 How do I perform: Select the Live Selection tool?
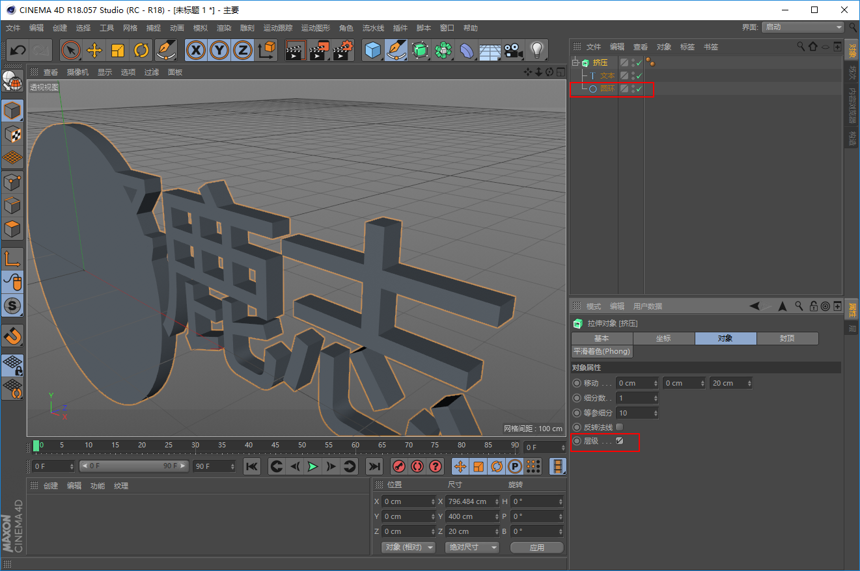coord(71,50)
